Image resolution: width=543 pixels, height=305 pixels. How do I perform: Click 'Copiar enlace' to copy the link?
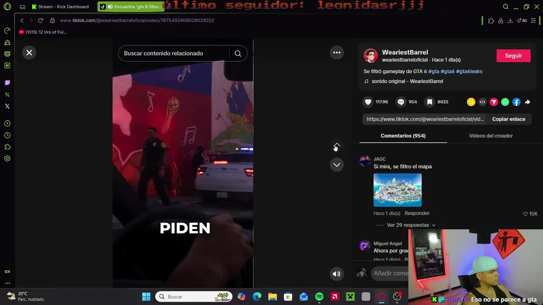pos(509,119)
